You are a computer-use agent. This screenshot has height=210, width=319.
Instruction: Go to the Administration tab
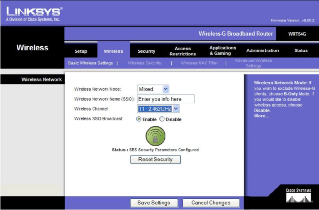[x=263, y=50]
